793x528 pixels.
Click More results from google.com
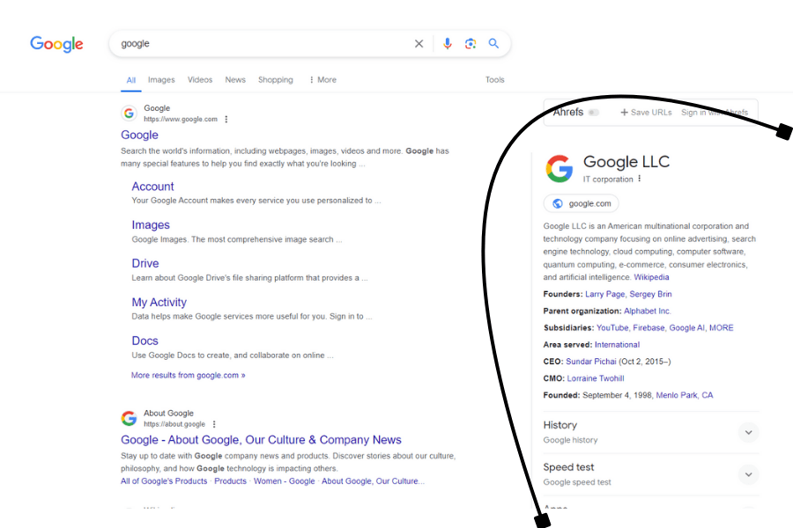189,376
